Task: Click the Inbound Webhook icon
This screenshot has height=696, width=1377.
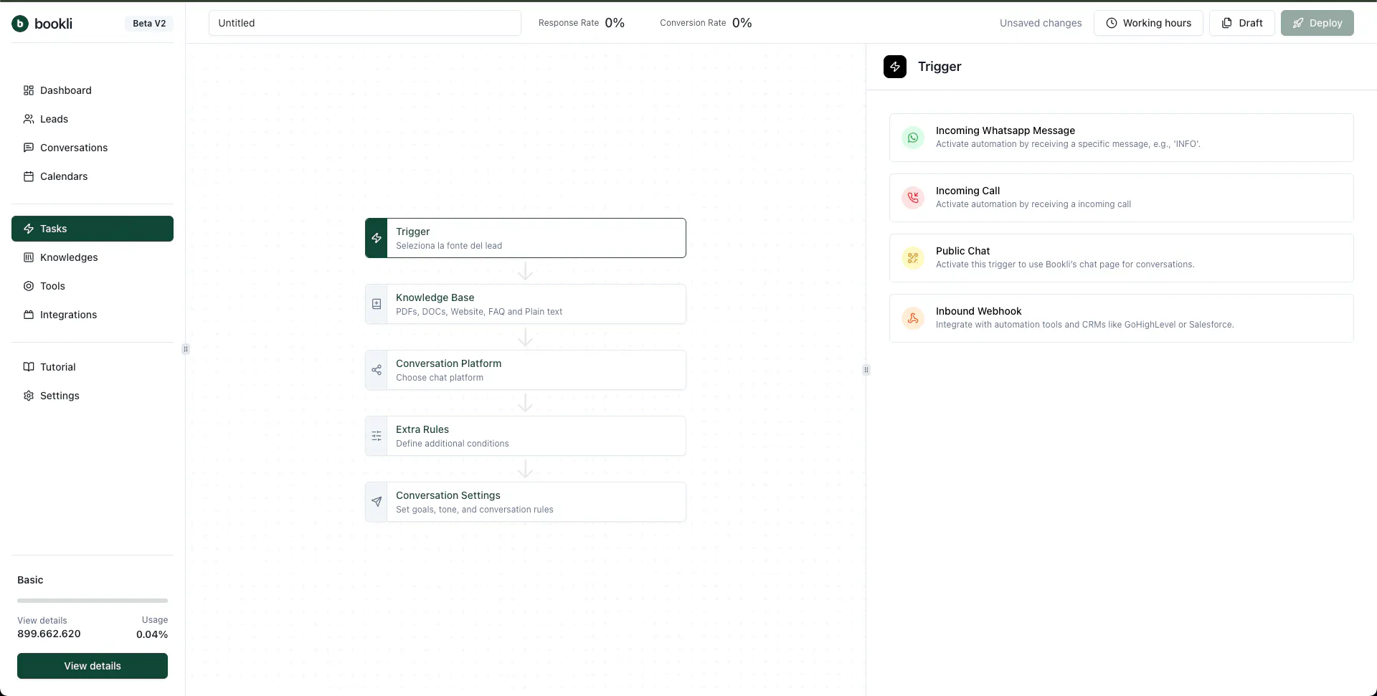Action: coord(913,318)
